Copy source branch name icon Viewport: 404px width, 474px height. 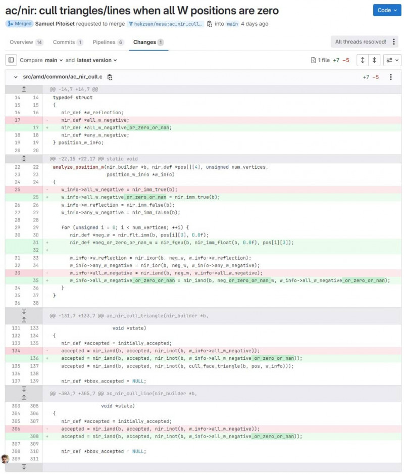pos(210,24)
